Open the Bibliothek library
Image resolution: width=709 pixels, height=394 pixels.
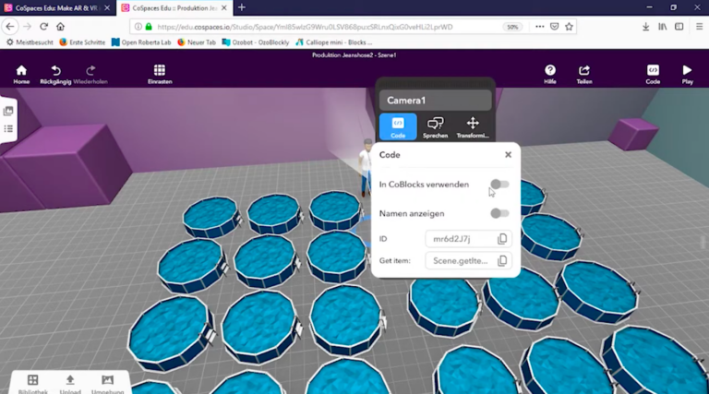[33, 384]
